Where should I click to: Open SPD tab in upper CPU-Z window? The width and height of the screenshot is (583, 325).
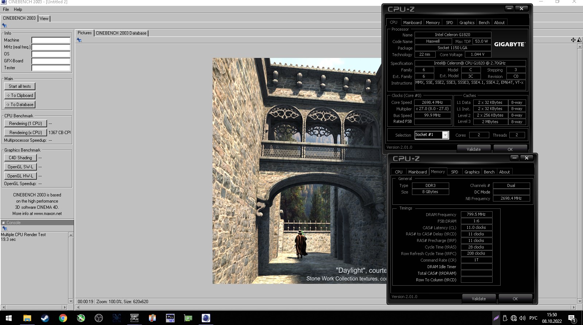[x=450, y=23]
